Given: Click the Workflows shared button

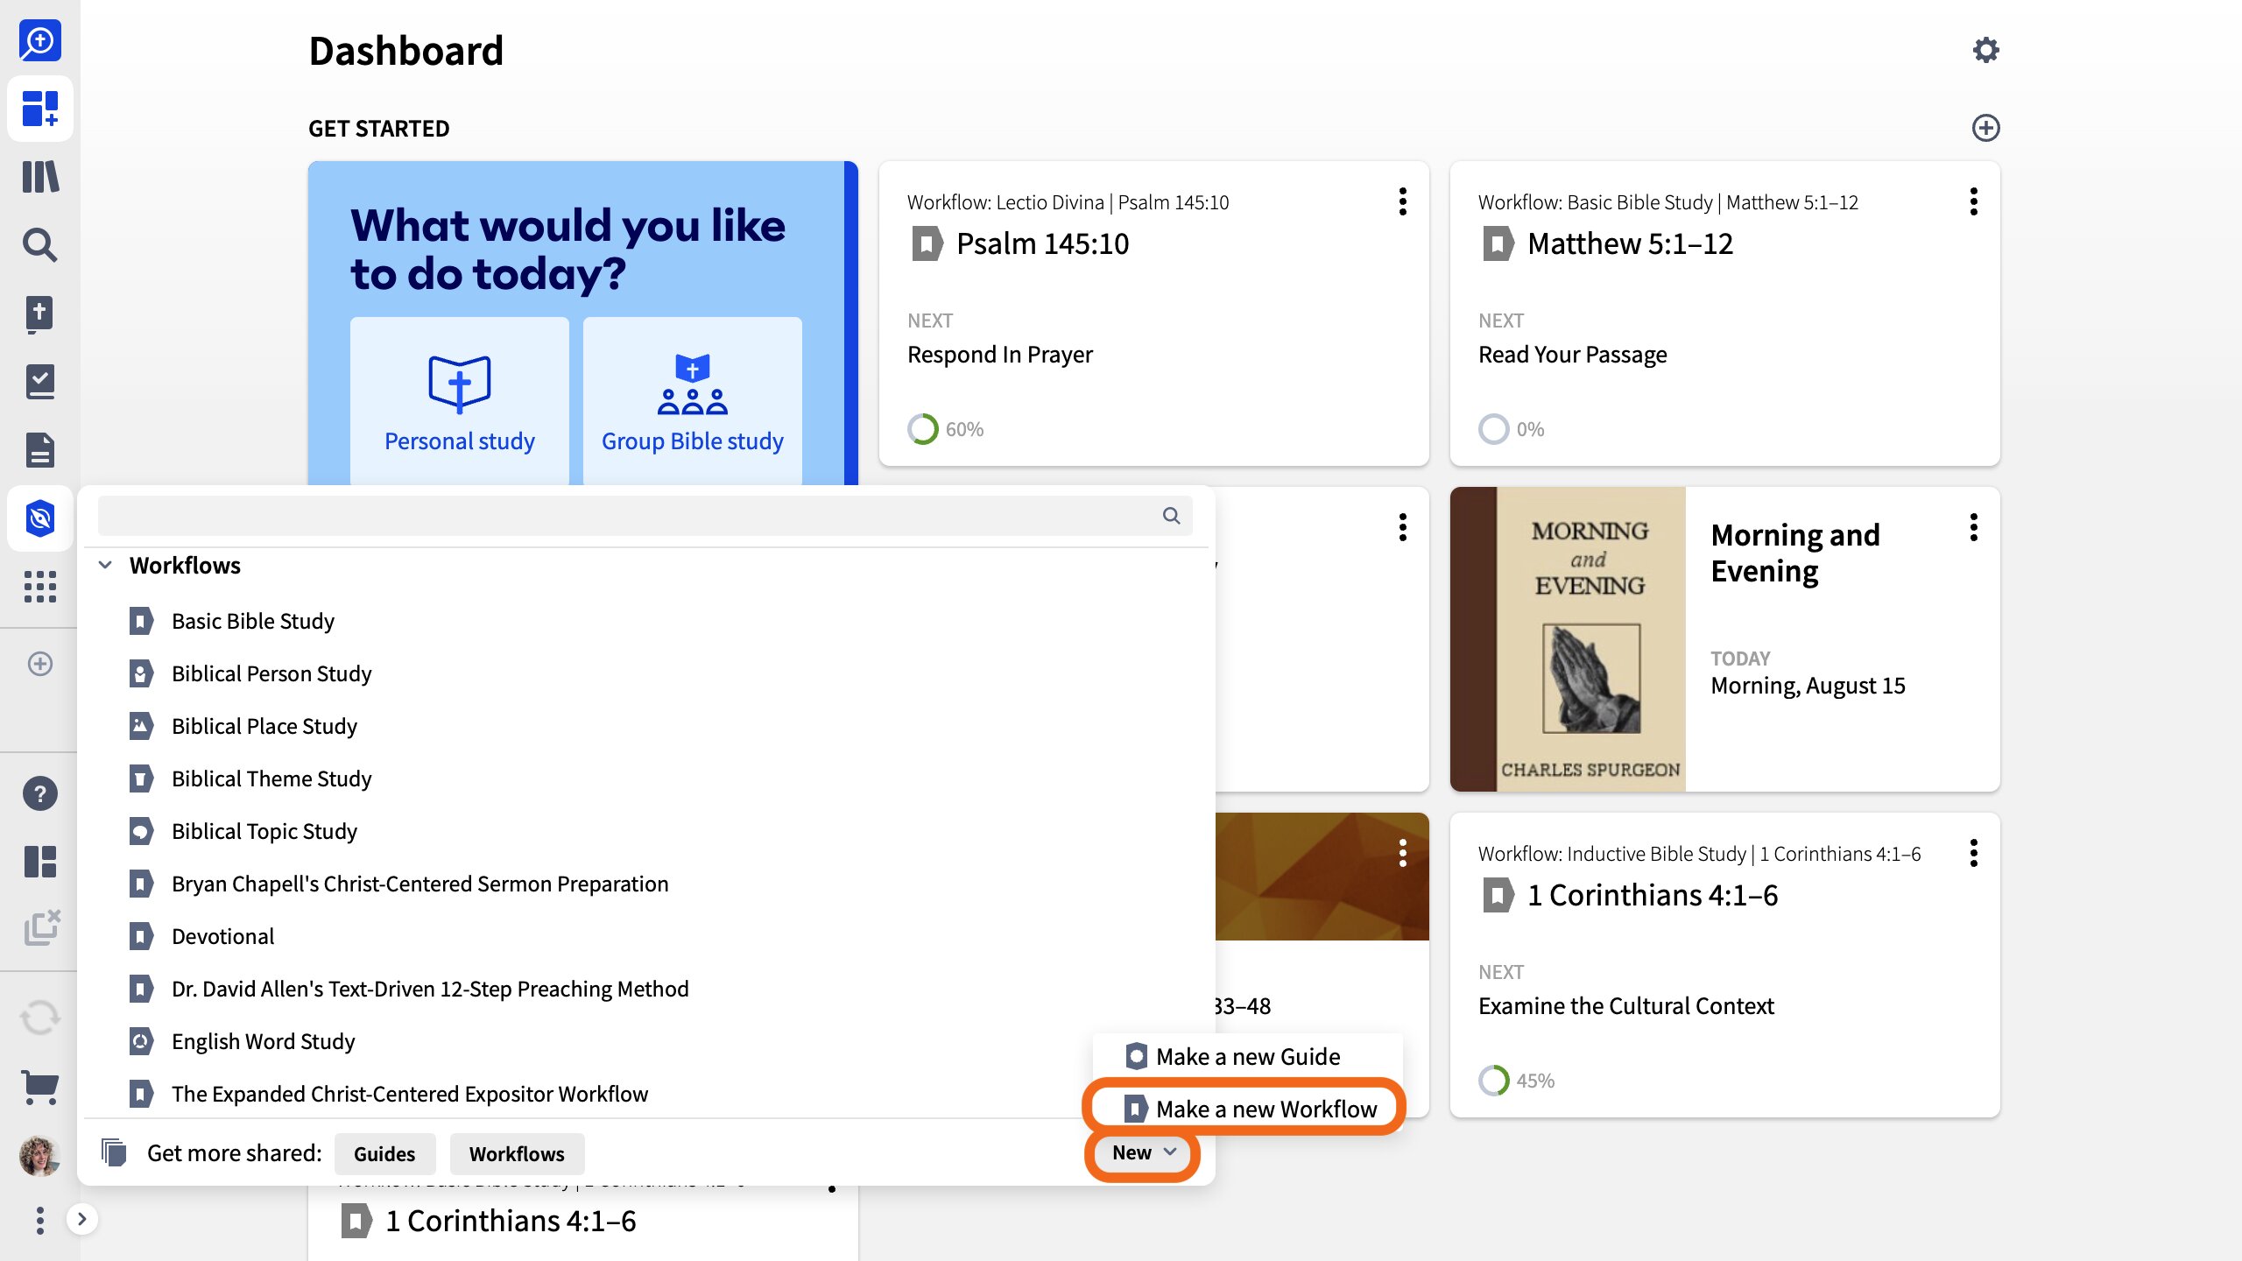Looking at the screenshot, I should 517,1153.
